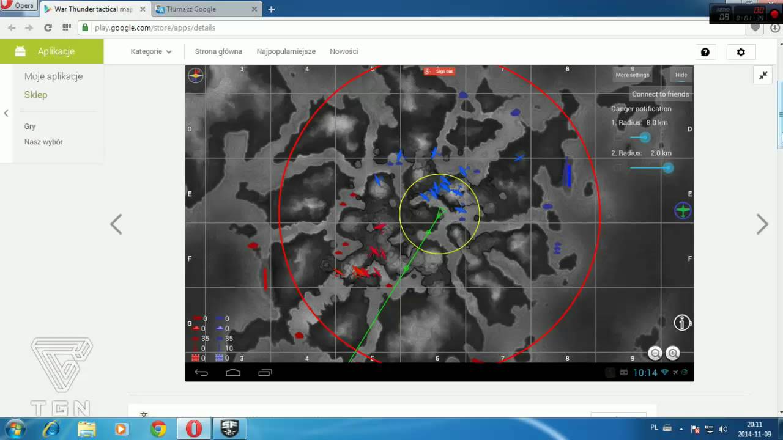783x440 pixels.
Task: Open map info icon
Action: (682, 323)
